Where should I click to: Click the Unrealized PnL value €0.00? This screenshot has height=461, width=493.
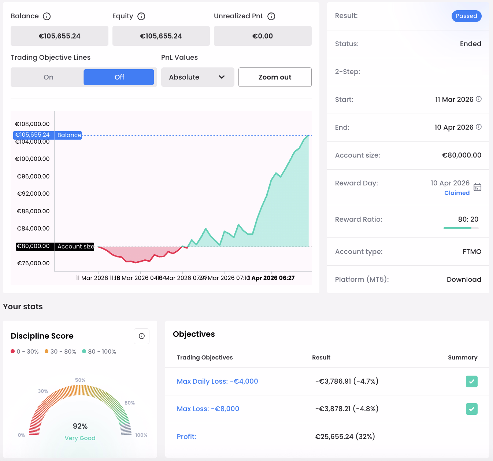[263, 36]
